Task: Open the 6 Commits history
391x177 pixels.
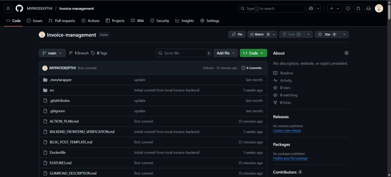Action: pos(251,68)
